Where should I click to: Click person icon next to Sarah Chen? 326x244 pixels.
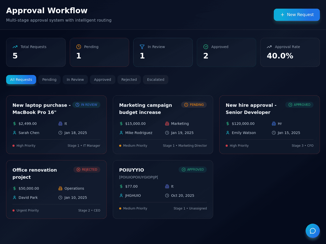[15, 133]
